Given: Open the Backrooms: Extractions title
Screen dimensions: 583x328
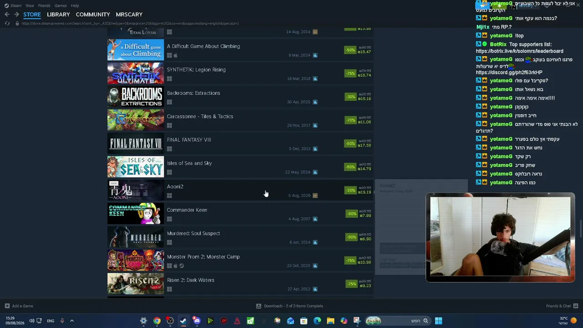Looking at the screenshot, I should 193,93.
